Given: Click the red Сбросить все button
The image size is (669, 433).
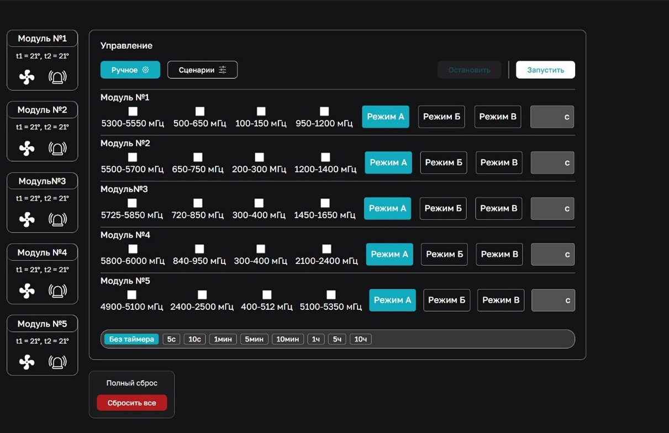Looking at the screenshot, I should [131, 403].
